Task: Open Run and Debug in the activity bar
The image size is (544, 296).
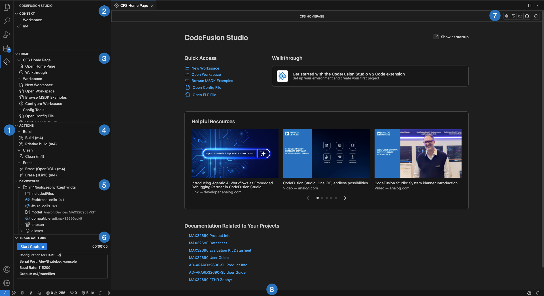Action: (7, 34)
